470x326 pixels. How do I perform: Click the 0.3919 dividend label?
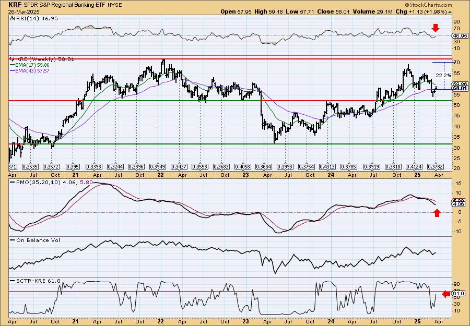click(x=372, y=166)
